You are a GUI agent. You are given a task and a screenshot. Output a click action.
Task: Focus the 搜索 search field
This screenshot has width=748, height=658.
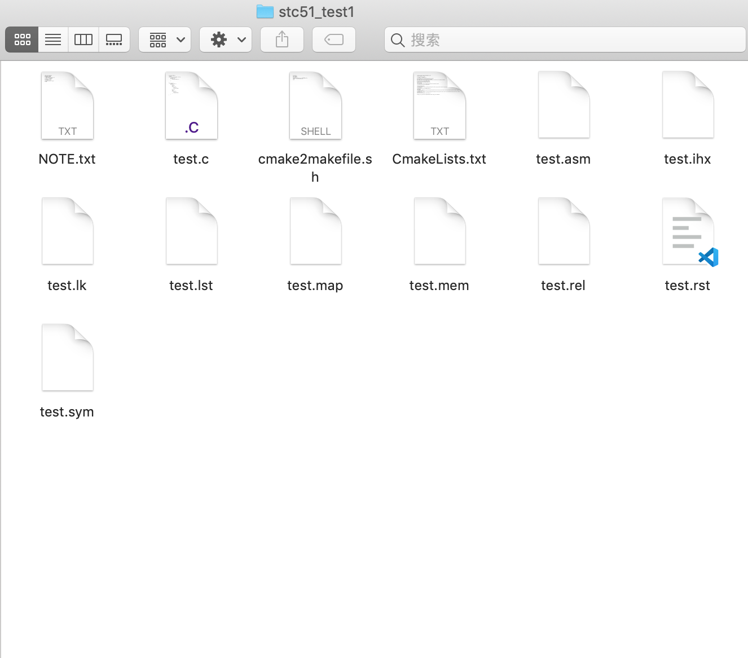pyautogui.click(x=565, y=40)
